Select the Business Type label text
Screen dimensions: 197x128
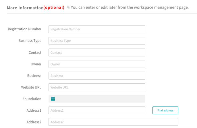coord(30,41)
